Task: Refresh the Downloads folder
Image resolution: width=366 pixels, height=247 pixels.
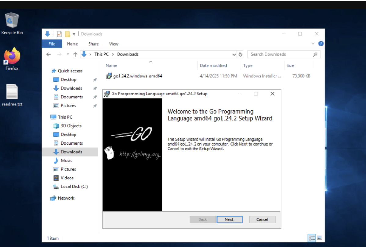Action: [x=240, y=54]
